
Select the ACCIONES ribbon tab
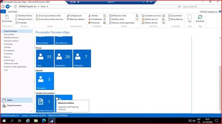(12, 12)
